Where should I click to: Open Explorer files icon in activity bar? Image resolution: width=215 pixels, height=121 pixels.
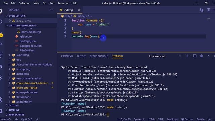[1, 11]
